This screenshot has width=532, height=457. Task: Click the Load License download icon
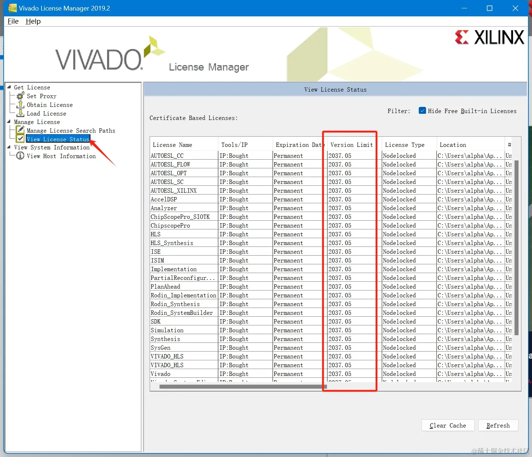(x=21, y=113)
